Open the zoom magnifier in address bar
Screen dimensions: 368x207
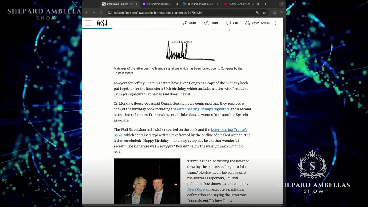coord(258,13)
